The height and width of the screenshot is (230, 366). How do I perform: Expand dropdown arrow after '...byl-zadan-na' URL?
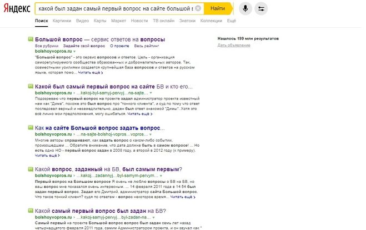(x=153, y=217)
